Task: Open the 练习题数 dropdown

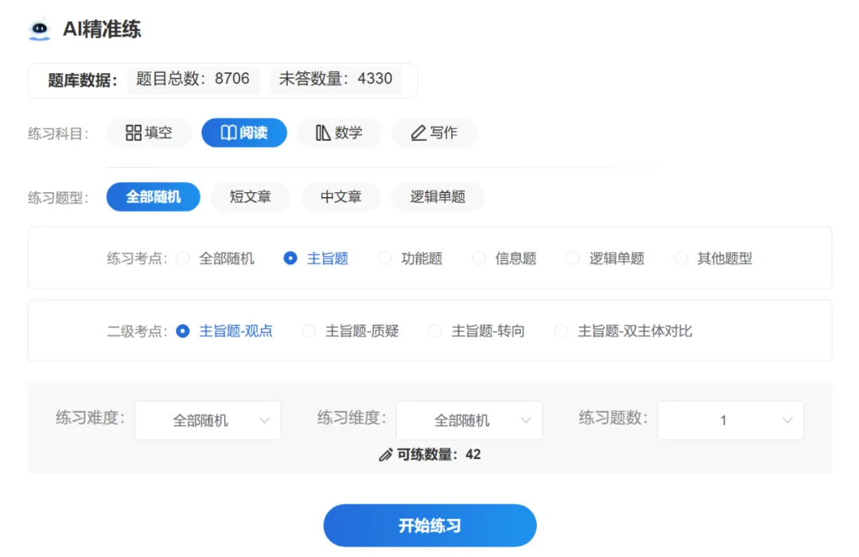Action: point(729,420)
